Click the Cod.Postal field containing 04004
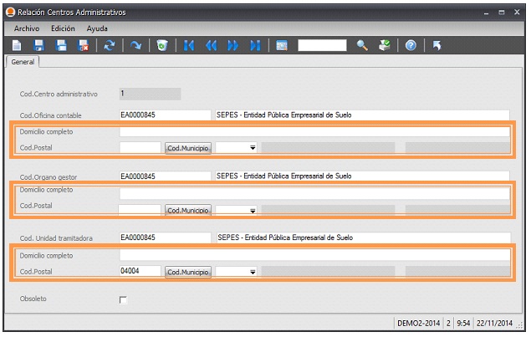Image resolution: width=531 pixels, height=337 pixels. click(140, 271)
